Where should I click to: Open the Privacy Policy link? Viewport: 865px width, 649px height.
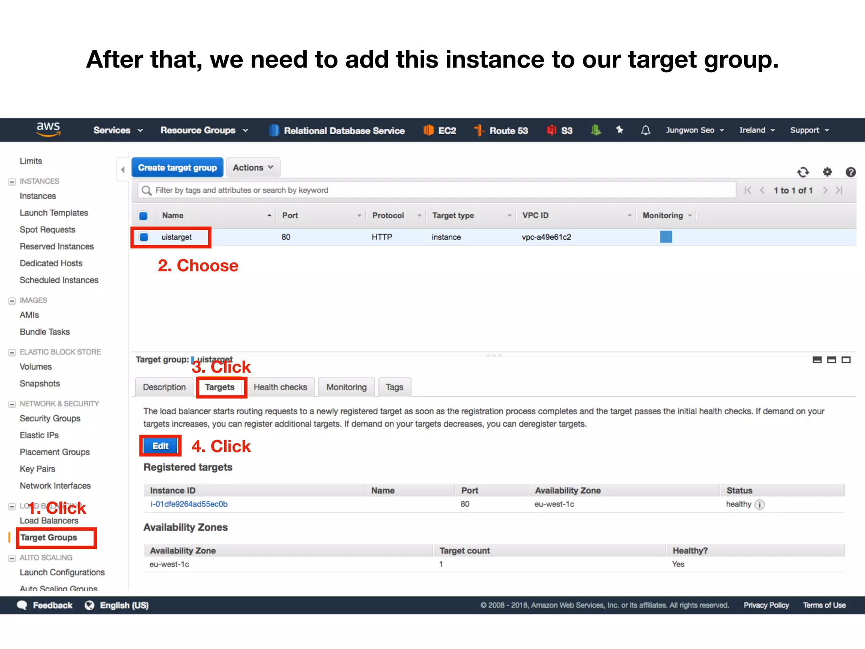[x=766, y=605]
